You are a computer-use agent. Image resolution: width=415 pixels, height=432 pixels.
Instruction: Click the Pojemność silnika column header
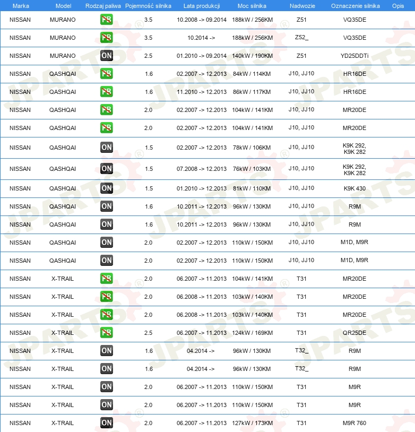pos(148,6)
